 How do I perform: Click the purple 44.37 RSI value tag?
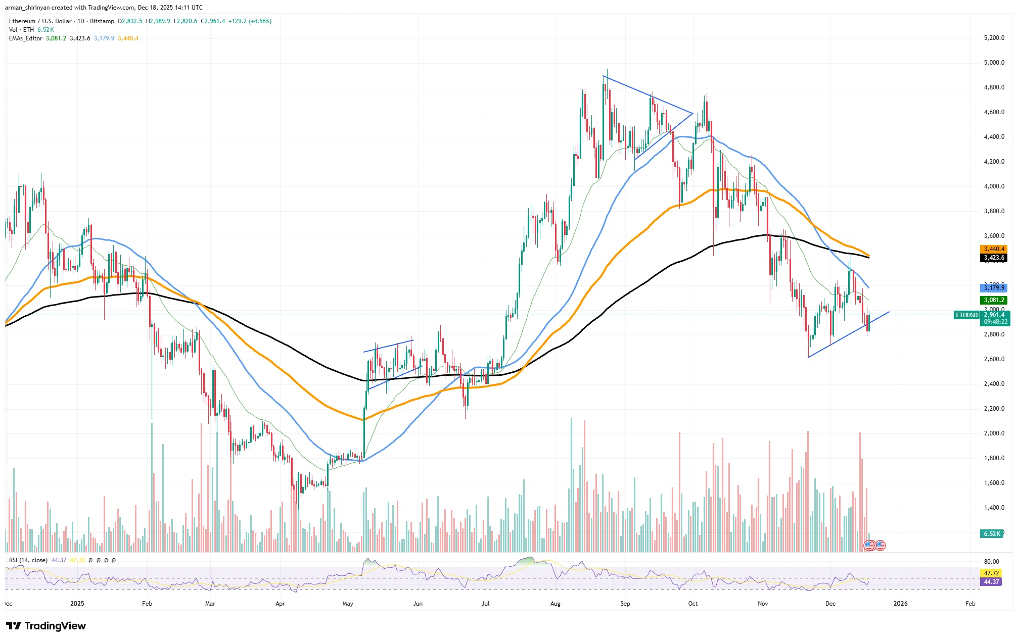pyautogui.click(x=991, y=582)
